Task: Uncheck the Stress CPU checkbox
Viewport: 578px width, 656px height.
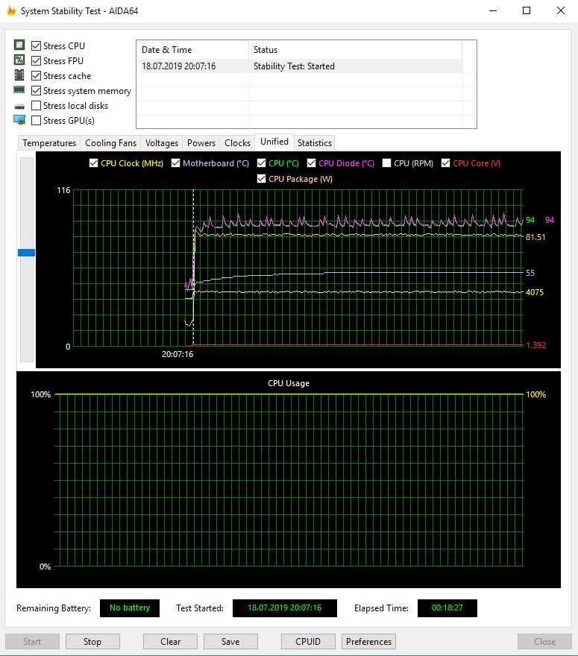Action: coord(37,45)
